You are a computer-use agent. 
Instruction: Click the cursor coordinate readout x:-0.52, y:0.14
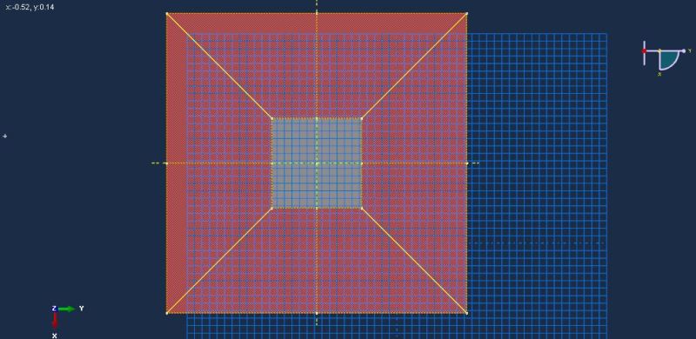[30, 7]
